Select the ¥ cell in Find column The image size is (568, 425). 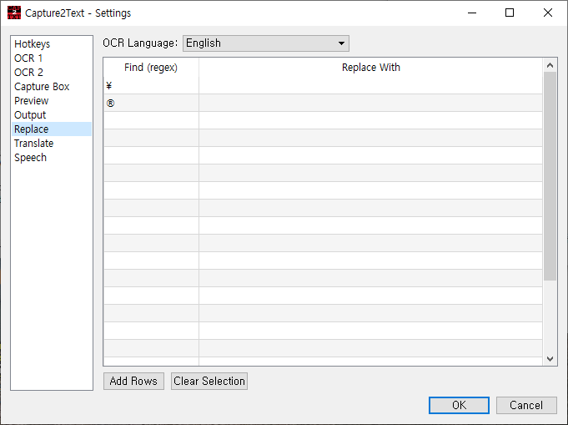[151, 85]
